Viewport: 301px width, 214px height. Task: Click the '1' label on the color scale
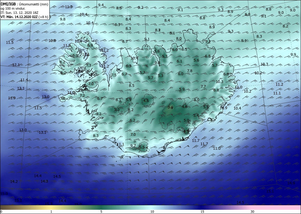pyautogui.click(x=51, y=212)
